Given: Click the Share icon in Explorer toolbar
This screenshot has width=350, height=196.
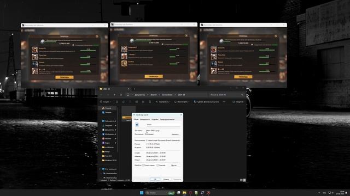Looking at the screenshot, I should (143, 102).
